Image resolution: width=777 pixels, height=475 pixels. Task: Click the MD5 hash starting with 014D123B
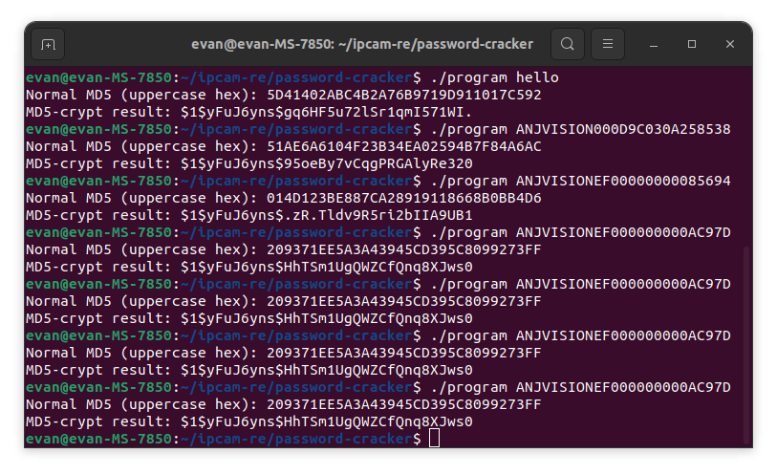[x=400, y=198]
